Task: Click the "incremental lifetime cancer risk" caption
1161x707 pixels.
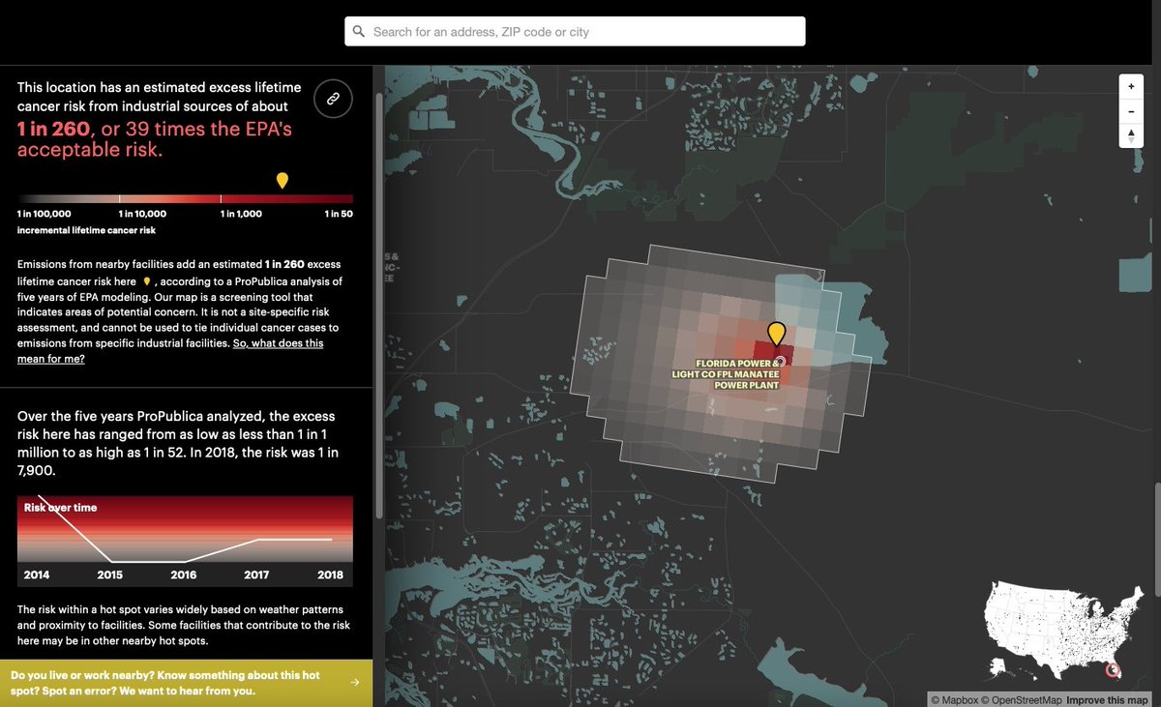Action: pos(86,230)
